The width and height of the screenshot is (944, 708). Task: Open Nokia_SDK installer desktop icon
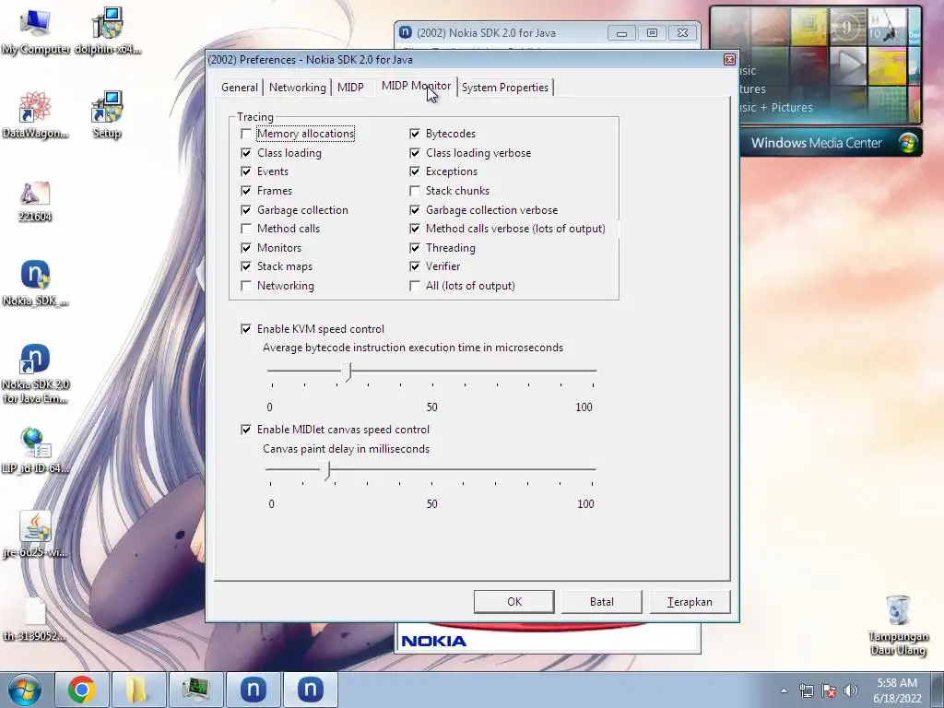coord(35,283)
